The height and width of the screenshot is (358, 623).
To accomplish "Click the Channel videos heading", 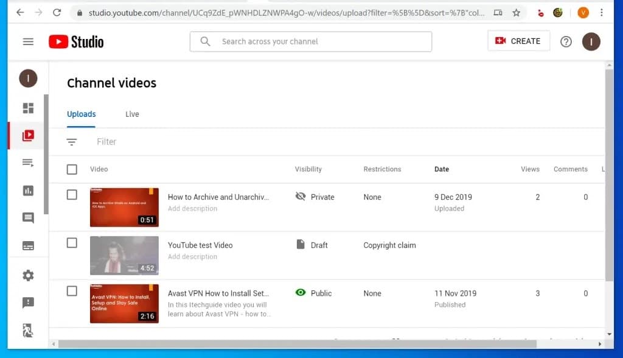I will coord(112,83).
